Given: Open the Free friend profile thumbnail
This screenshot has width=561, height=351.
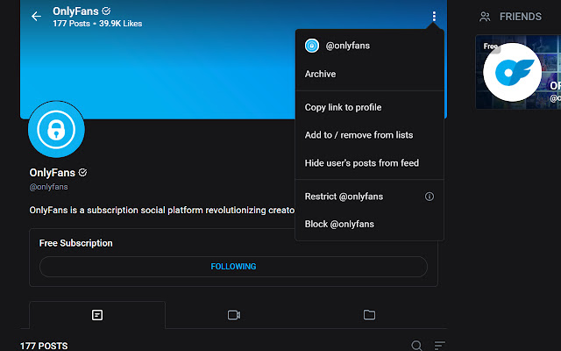Looking at the screenshot, I should [x=518, y=72].
